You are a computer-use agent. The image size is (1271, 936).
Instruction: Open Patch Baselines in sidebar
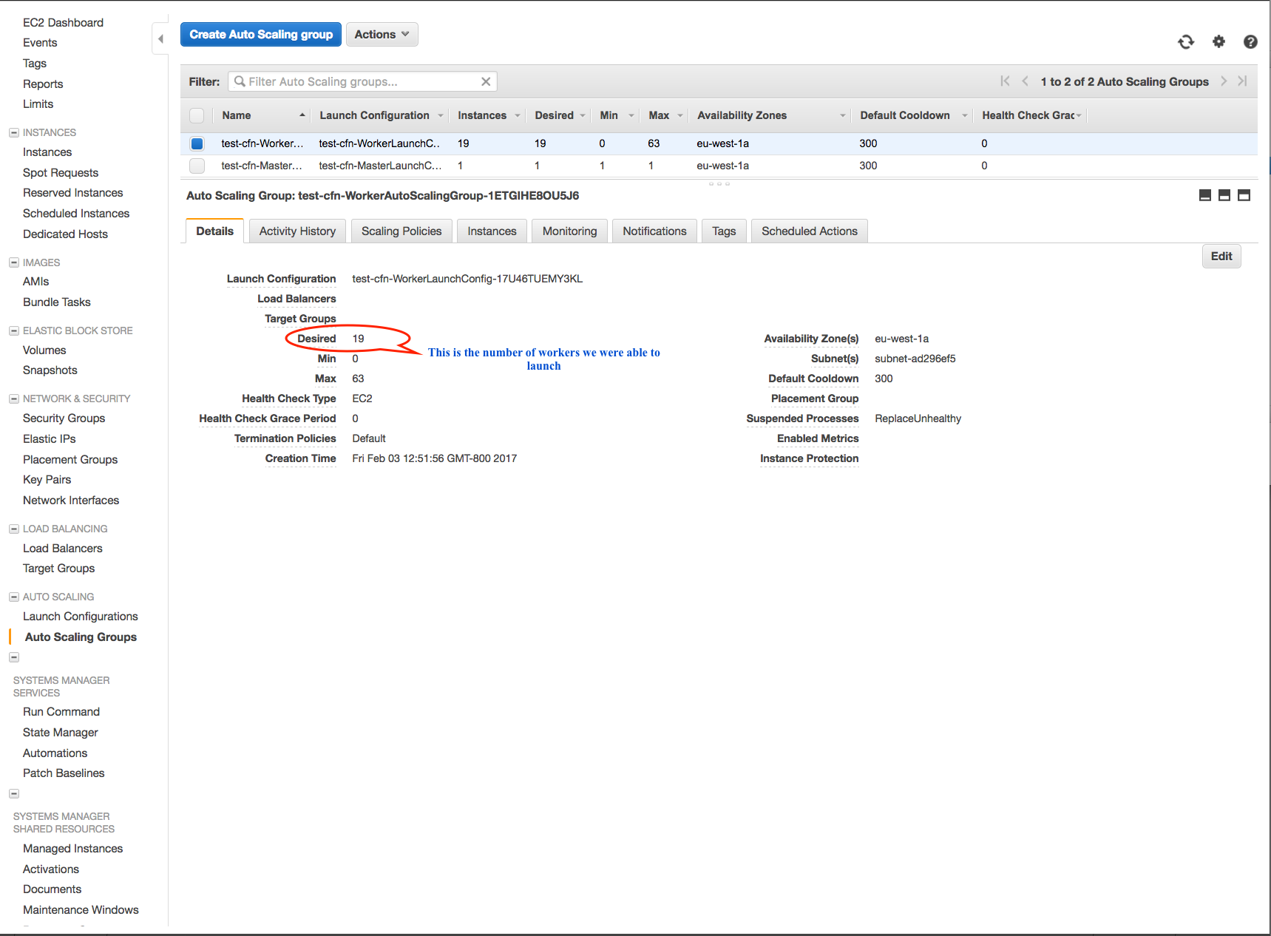[64, 773]
